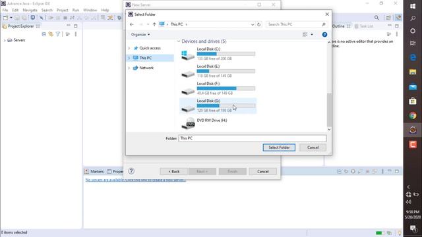Open the Open Perspective icon in Eclipse

pos(388,18)
